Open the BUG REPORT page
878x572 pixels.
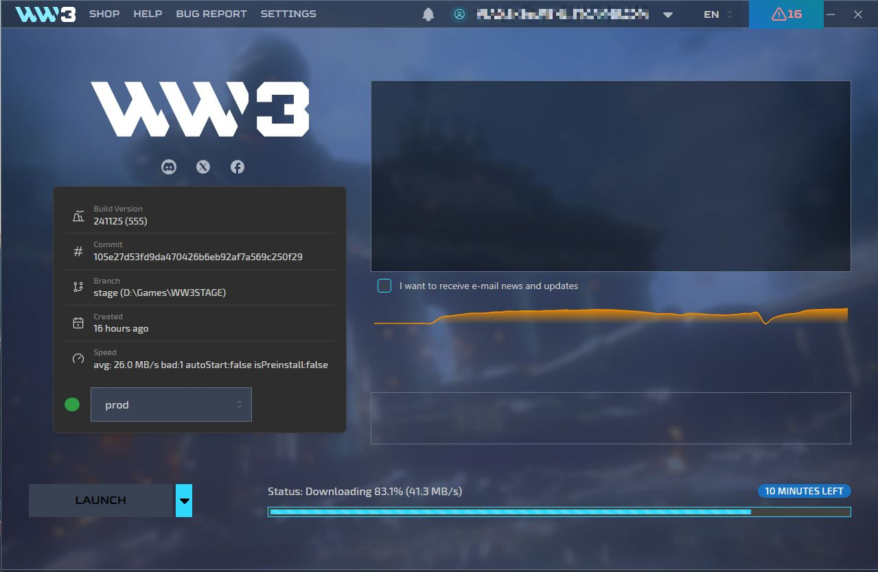[211, 14]
